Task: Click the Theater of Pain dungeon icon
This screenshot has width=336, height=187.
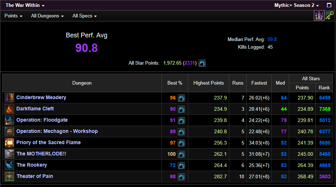Action: [9, 176]
